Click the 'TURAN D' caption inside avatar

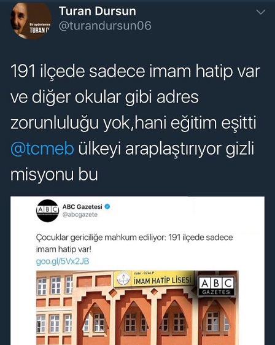coord(39,30)
